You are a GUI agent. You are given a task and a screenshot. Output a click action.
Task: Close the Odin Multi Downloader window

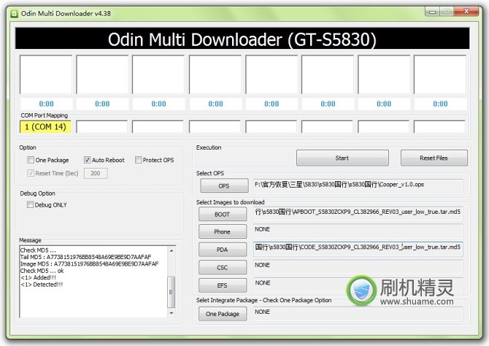click(466, 12)
